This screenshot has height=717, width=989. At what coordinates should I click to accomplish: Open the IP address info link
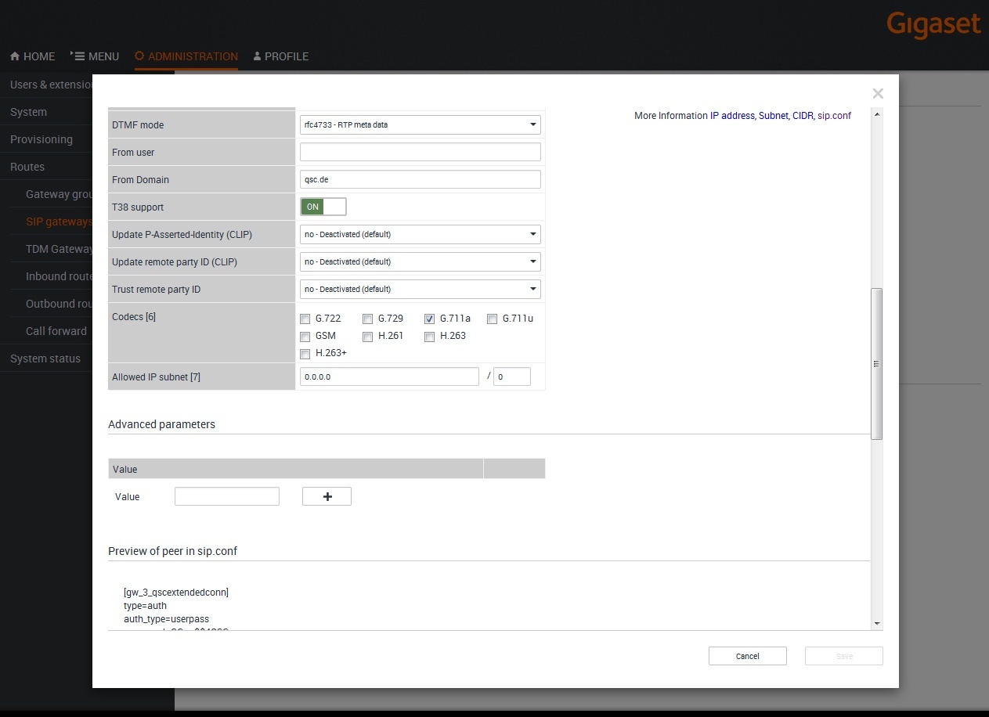pyautogui.click(x=732, y=115)
